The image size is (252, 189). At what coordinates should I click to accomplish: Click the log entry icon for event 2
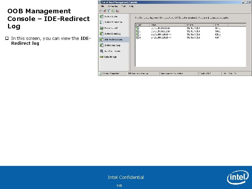(138, 31)
